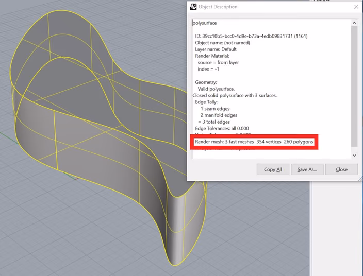Click the ID line starting with 39cc10b5
This screenshot has width=363, height=276.
pos(251,36)
